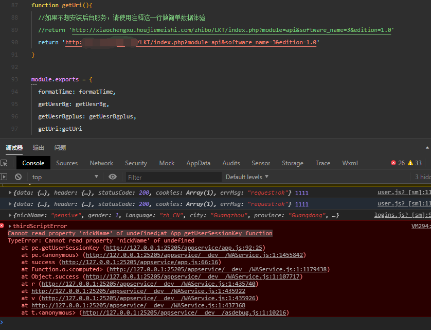The height and width of the screenshot is (330, 431).
Task: Open the Wxml tab
Action: click(350, 163)
